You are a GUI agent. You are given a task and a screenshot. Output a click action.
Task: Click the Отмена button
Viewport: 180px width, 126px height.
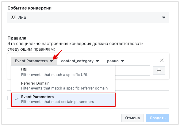tap(132, 118)
